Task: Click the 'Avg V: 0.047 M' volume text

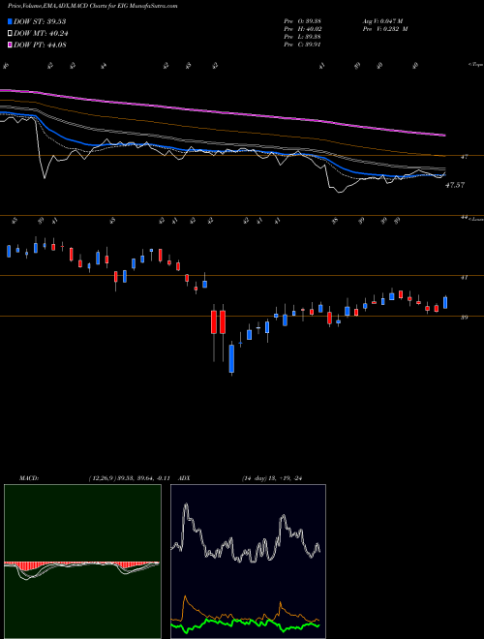Action: pos(382,21)
